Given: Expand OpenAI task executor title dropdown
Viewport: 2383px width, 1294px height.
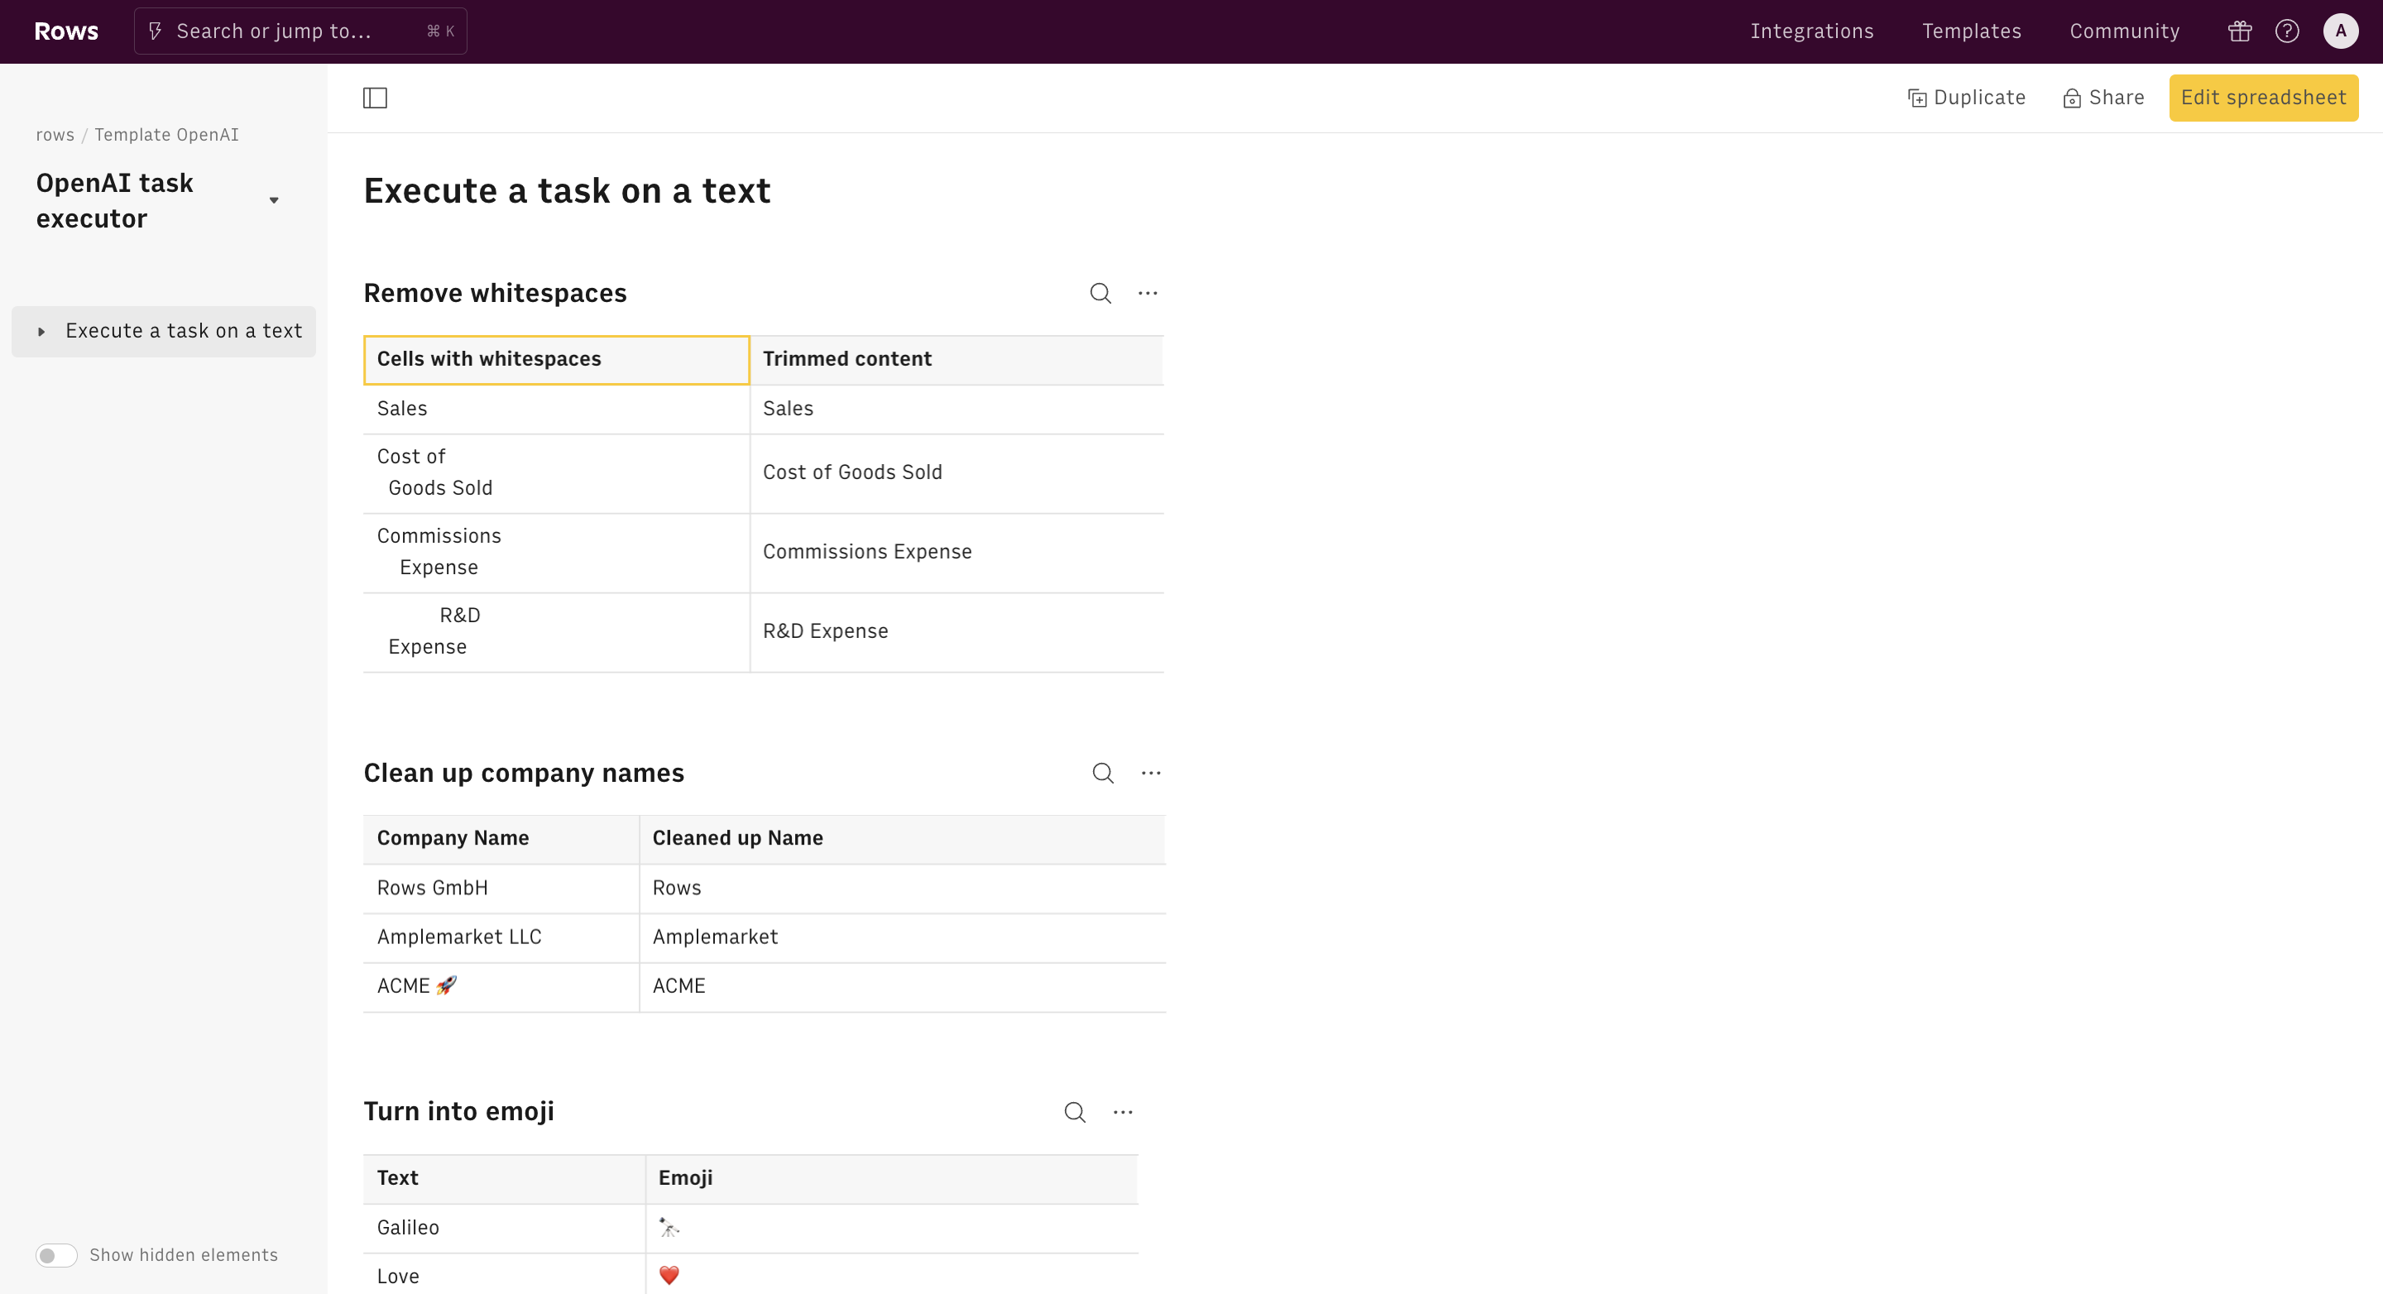Looking at the screenshot, I should (x=274, y=201).
